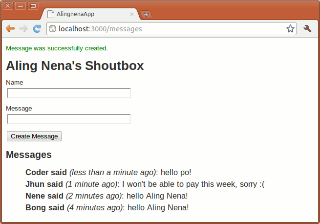Click the successfully created notice text
Screen dimensions: 320x224
(x=57, y=48)
